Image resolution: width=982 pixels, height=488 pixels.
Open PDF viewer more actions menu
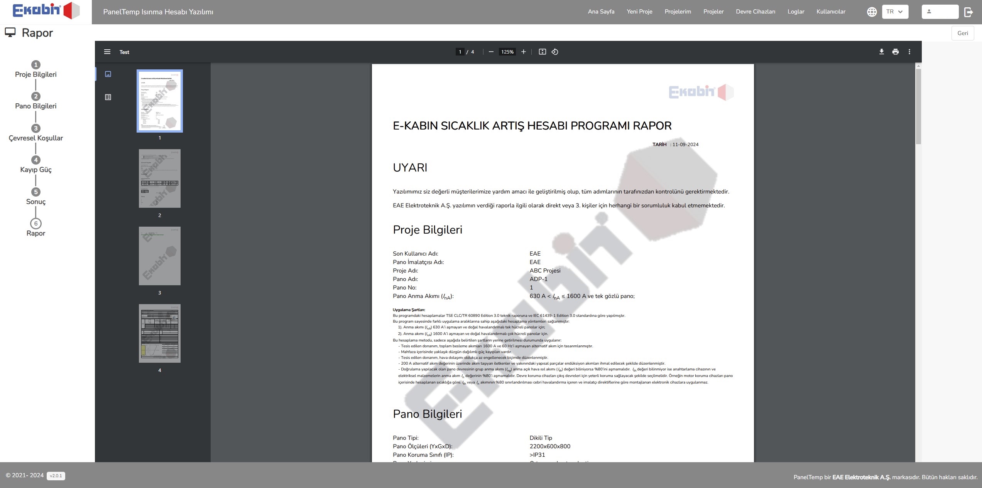pos(909,52)
